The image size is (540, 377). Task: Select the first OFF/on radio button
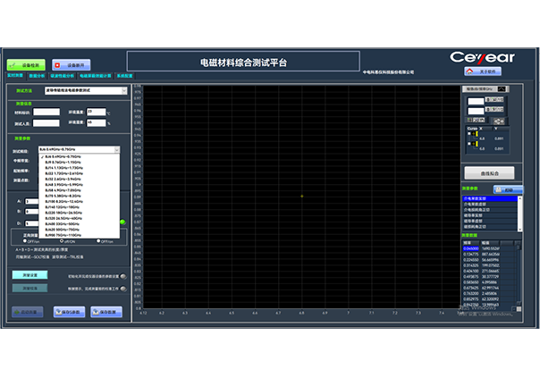[25, 241]
